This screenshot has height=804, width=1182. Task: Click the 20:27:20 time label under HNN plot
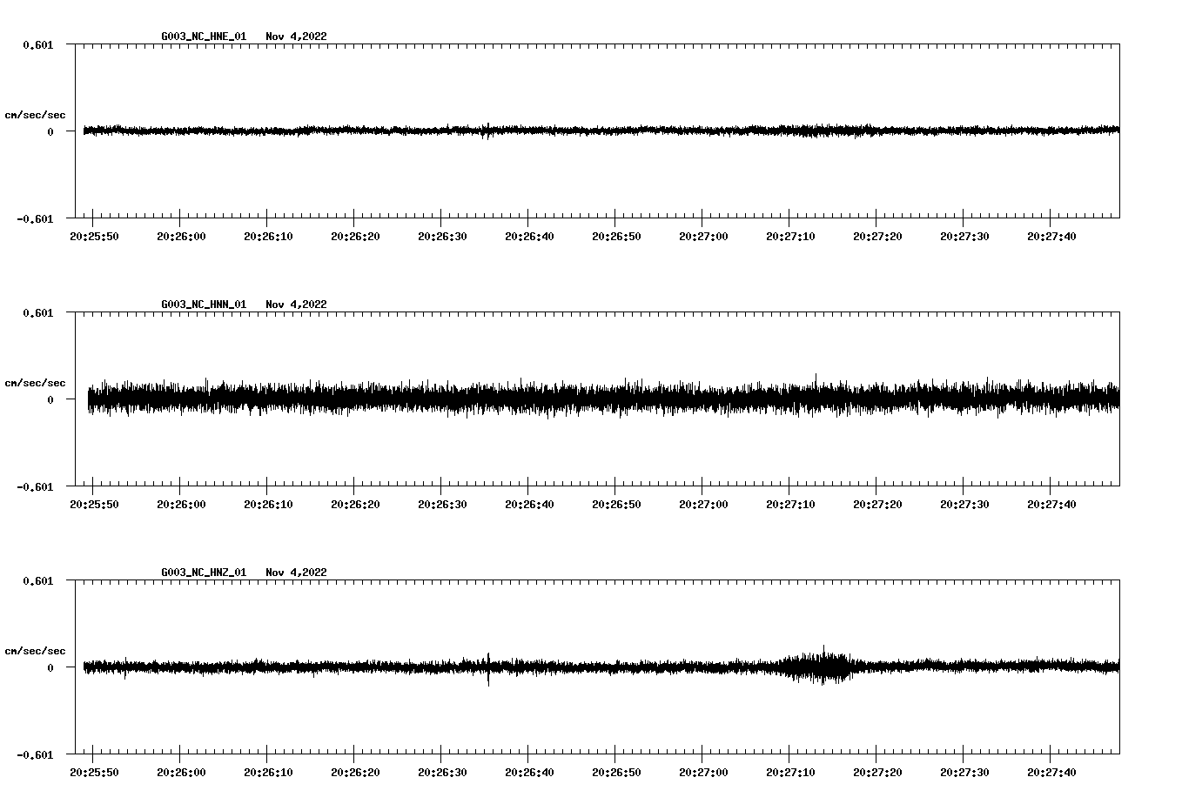(877, 505)
